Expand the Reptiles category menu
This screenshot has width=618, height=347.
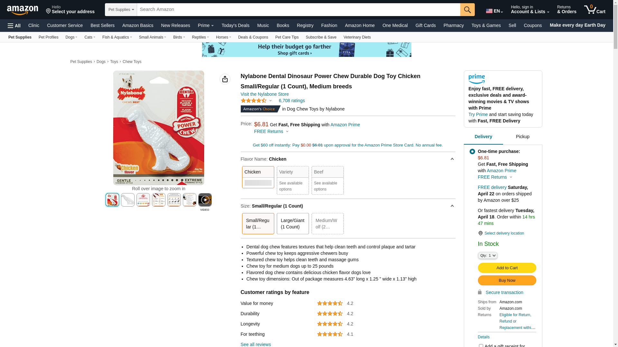tap(200, 37)
